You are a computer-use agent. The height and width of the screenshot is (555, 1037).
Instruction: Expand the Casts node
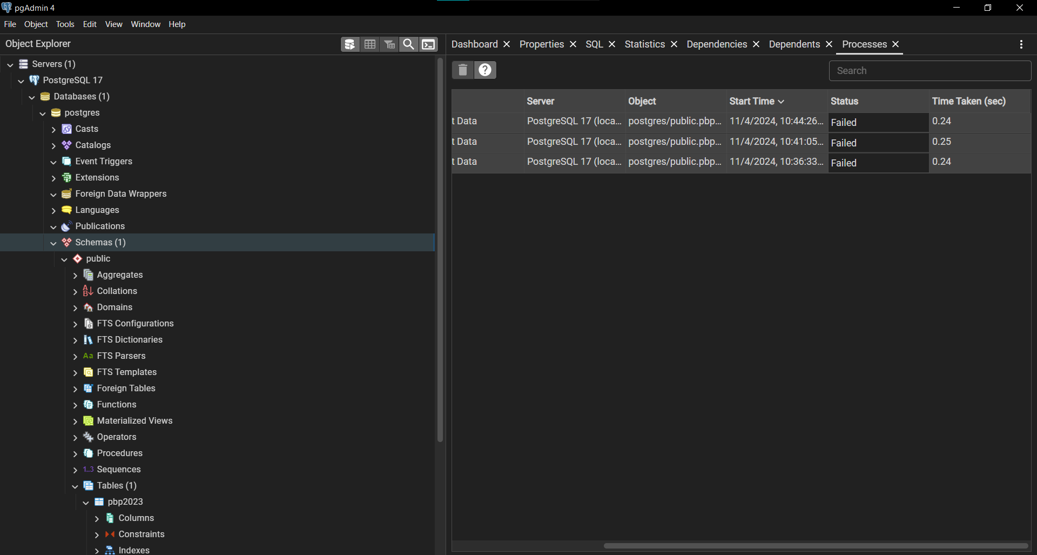pos(53,129)
